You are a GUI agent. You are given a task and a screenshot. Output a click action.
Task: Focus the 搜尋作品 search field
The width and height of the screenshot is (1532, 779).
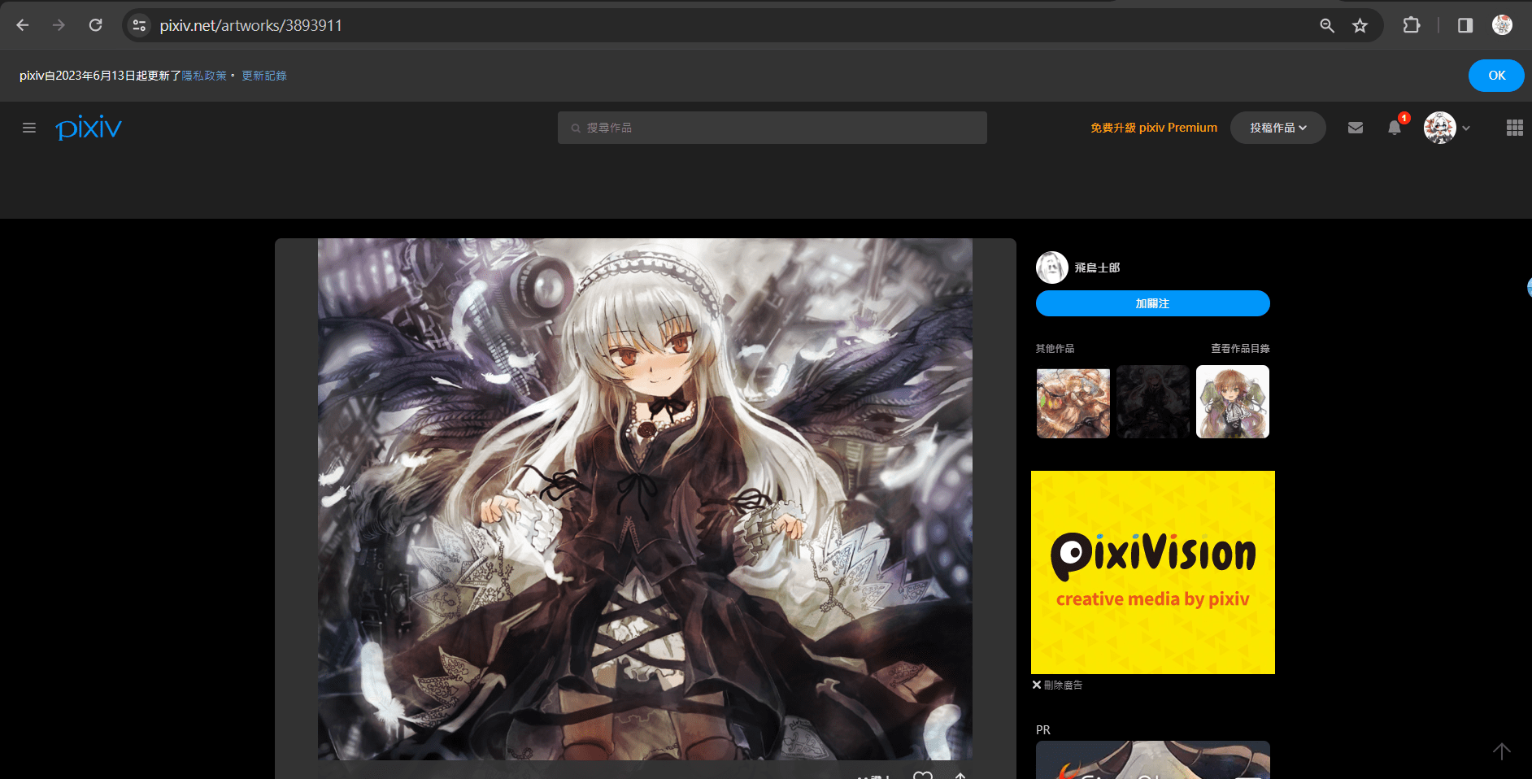coord(773,128)
